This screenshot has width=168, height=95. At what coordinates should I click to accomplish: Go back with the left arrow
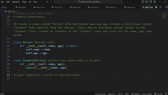pos(47,2)
